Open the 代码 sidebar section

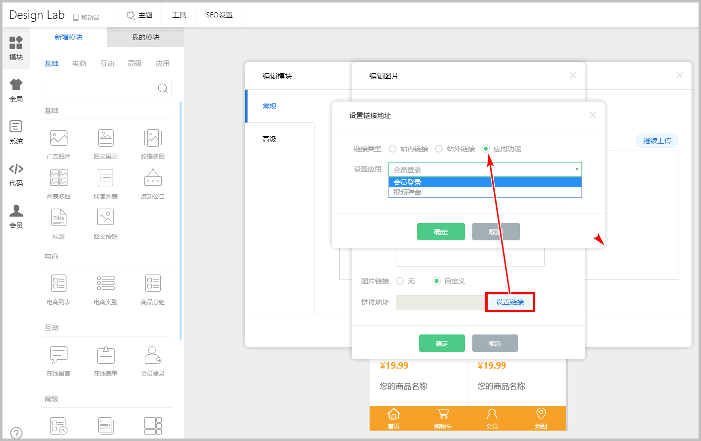point(16,175)
